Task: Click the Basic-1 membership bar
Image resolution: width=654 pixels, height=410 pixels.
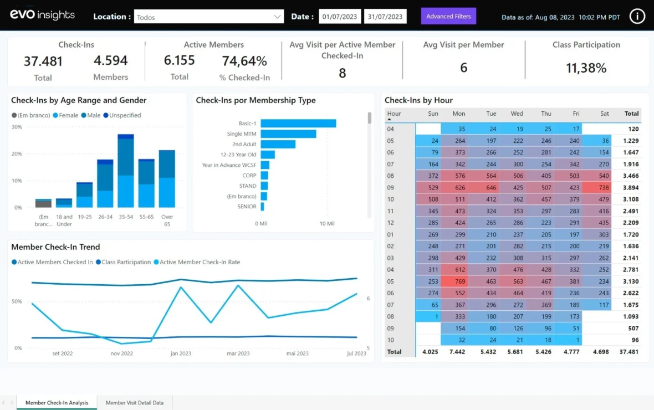Action: pos(298,124)
